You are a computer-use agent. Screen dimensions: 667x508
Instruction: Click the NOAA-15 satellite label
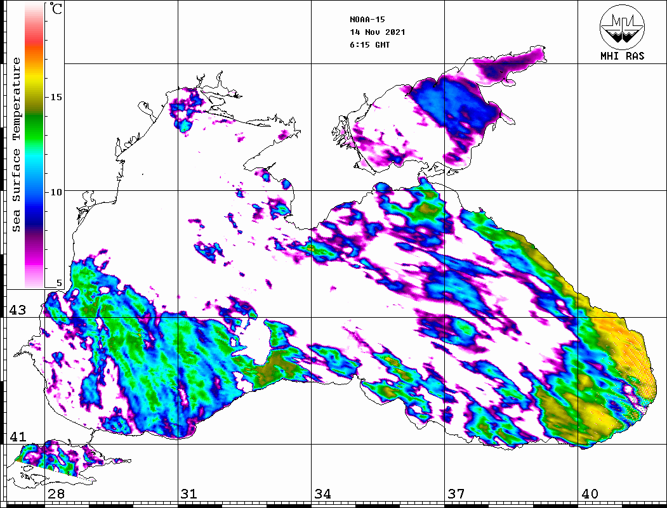tap(367, 20)
